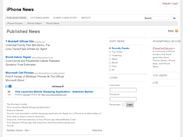Click the IPHONEFANCLUB.COM sidebar heading

point(167,41)
